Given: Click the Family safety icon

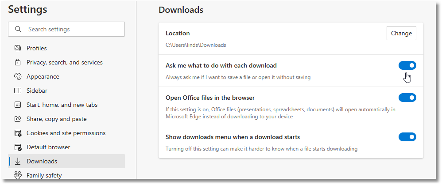Looking at the screenshot, I should tap(18, 175).
